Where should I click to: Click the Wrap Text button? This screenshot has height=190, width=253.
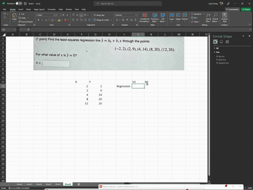[99, 15]
